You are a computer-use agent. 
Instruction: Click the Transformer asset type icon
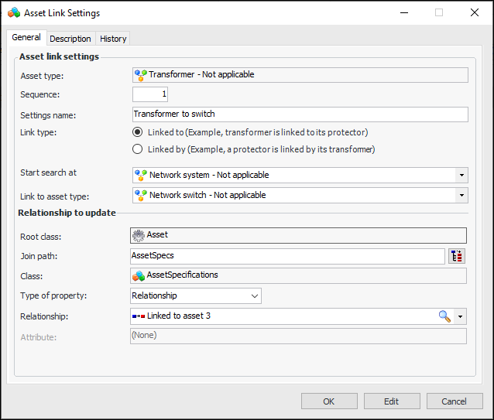click(x=140, y=75)
